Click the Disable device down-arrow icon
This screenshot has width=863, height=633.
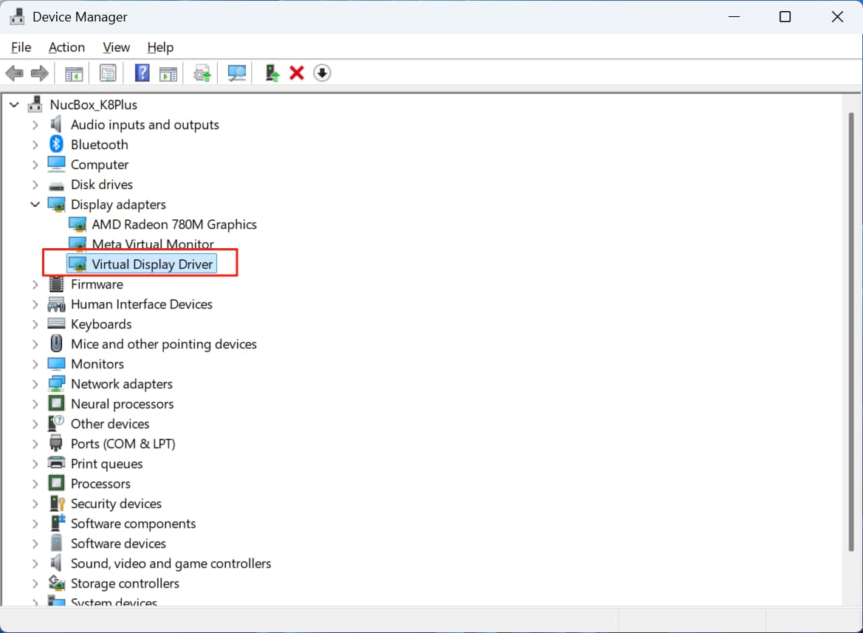tap(322, 73)
